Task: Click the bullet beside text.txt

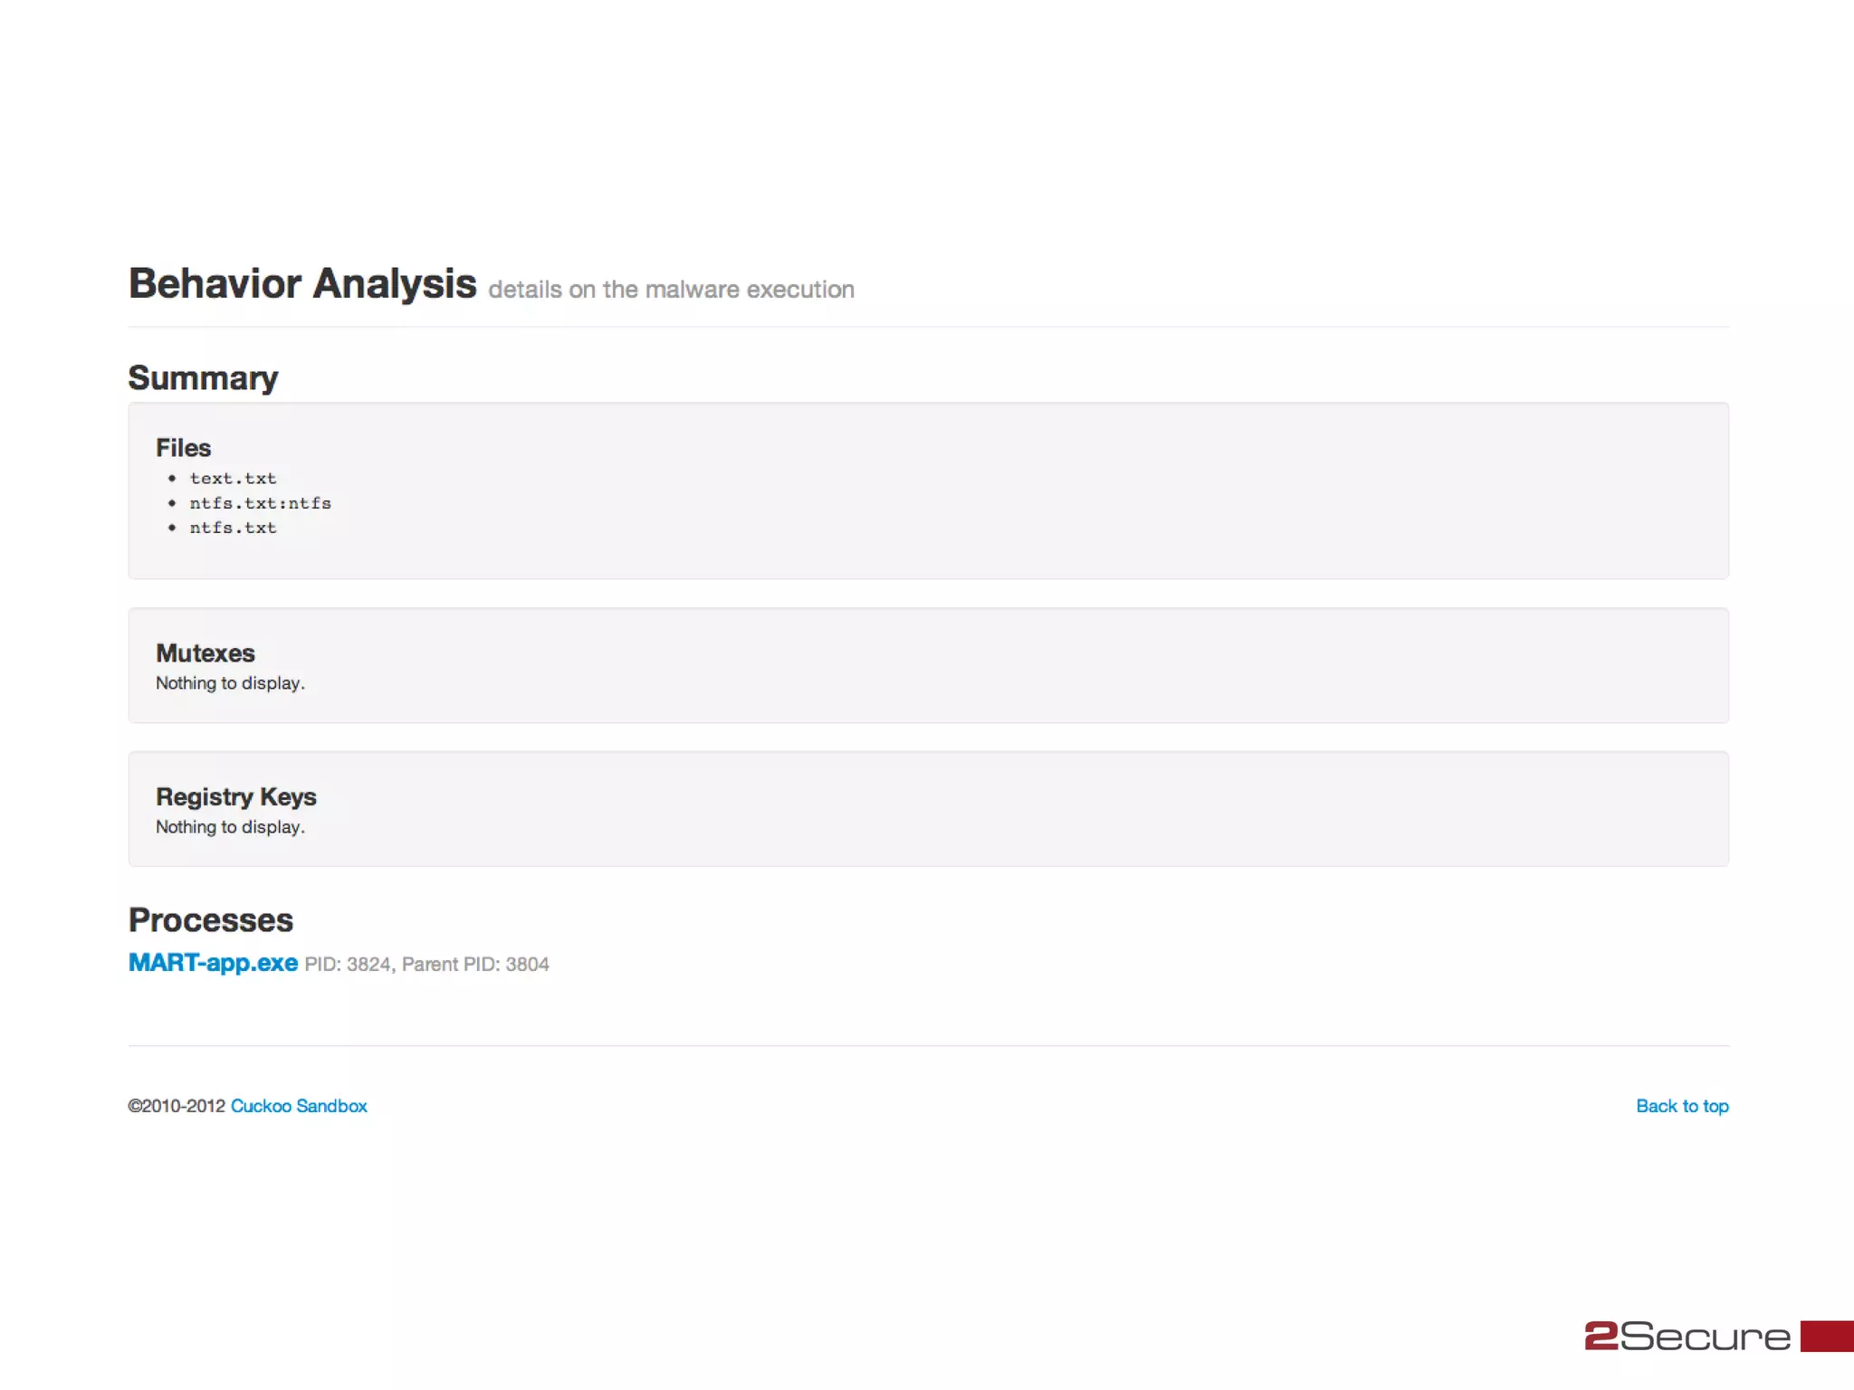Action: coord(172,478)
